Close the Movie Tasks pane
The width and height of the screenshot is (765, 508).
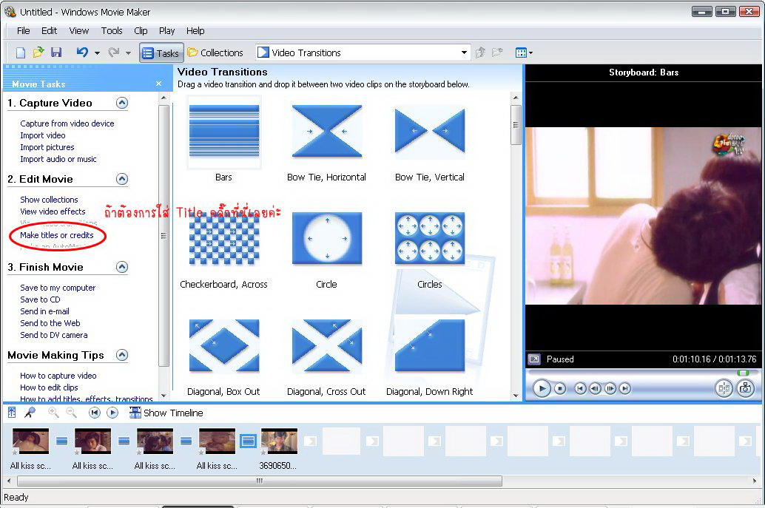tap(158, 84)
